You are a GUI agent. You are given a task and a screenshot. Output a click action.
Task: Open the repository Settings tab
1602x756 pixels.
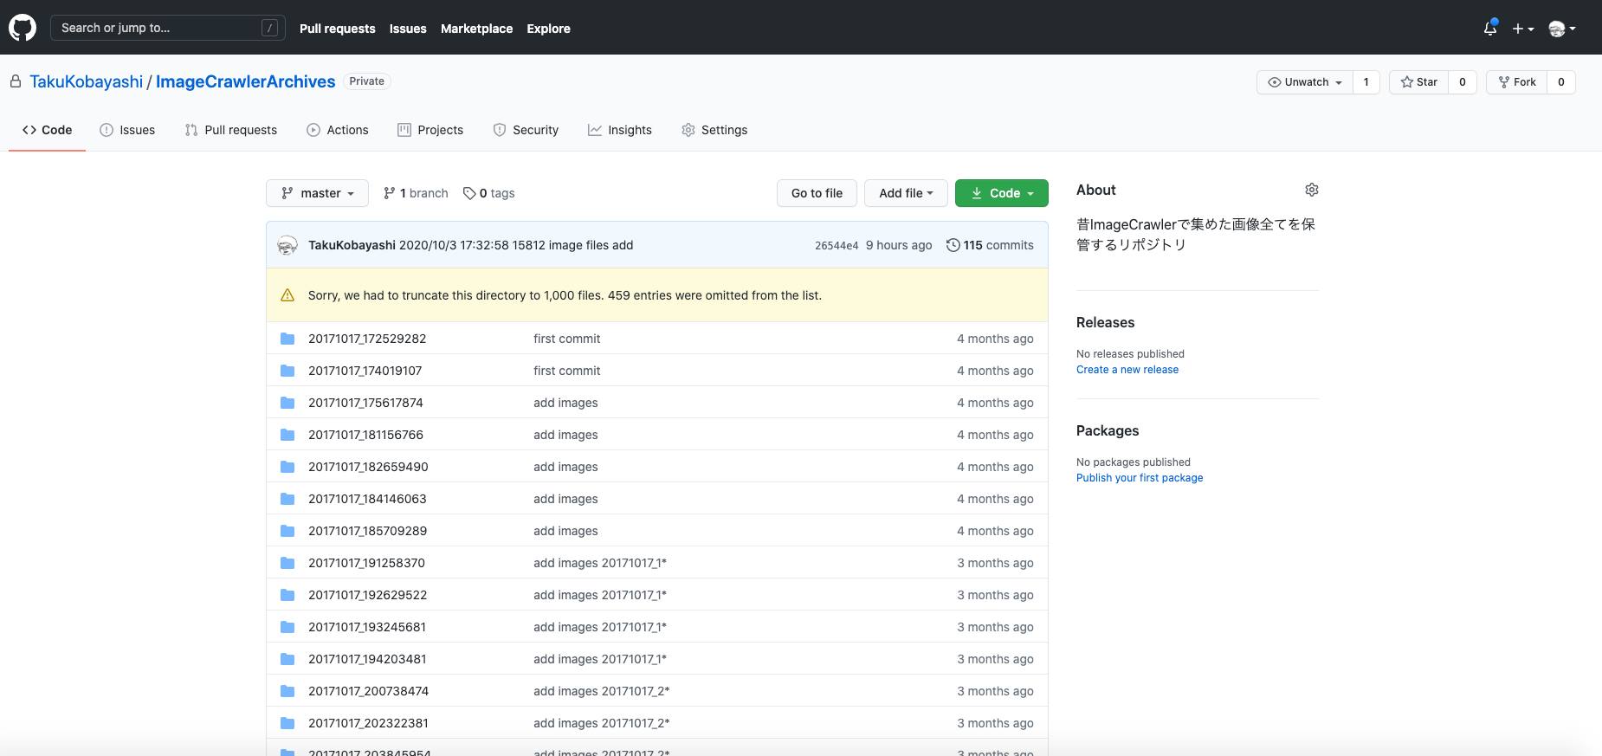[714, 130]
